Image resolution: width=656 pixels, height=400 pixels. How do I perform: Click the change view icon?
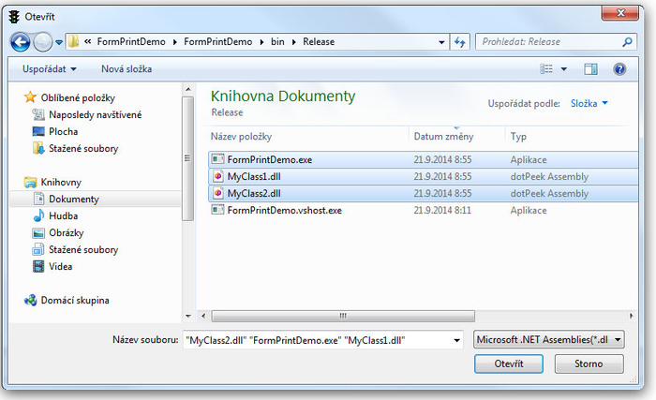(546, 68)
